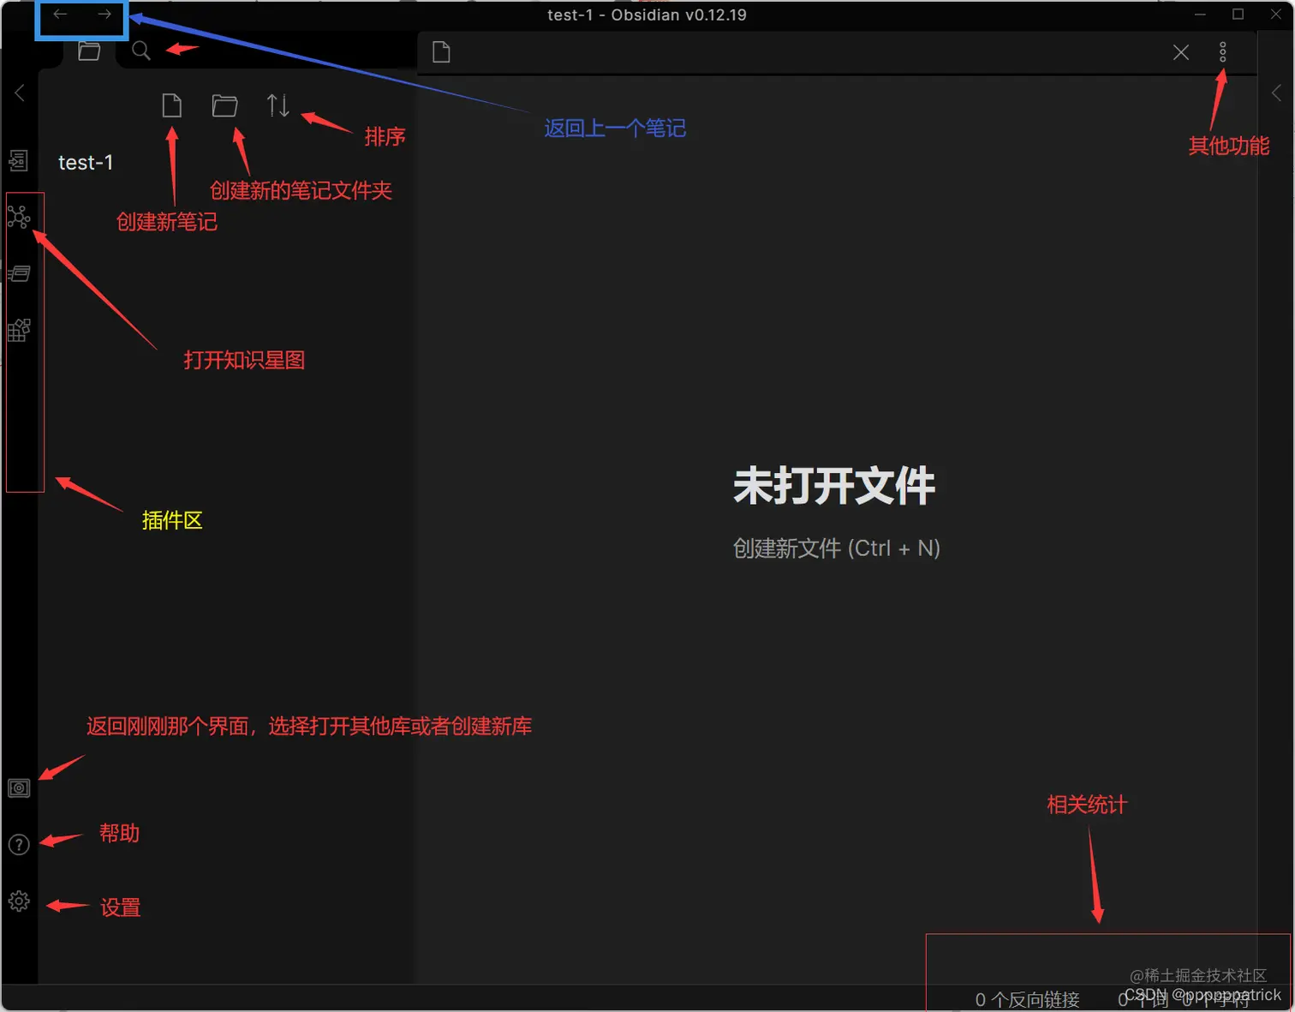Click the 0 backlinks counter in the status bar

pyautogui.click(x=1027, y=998)
